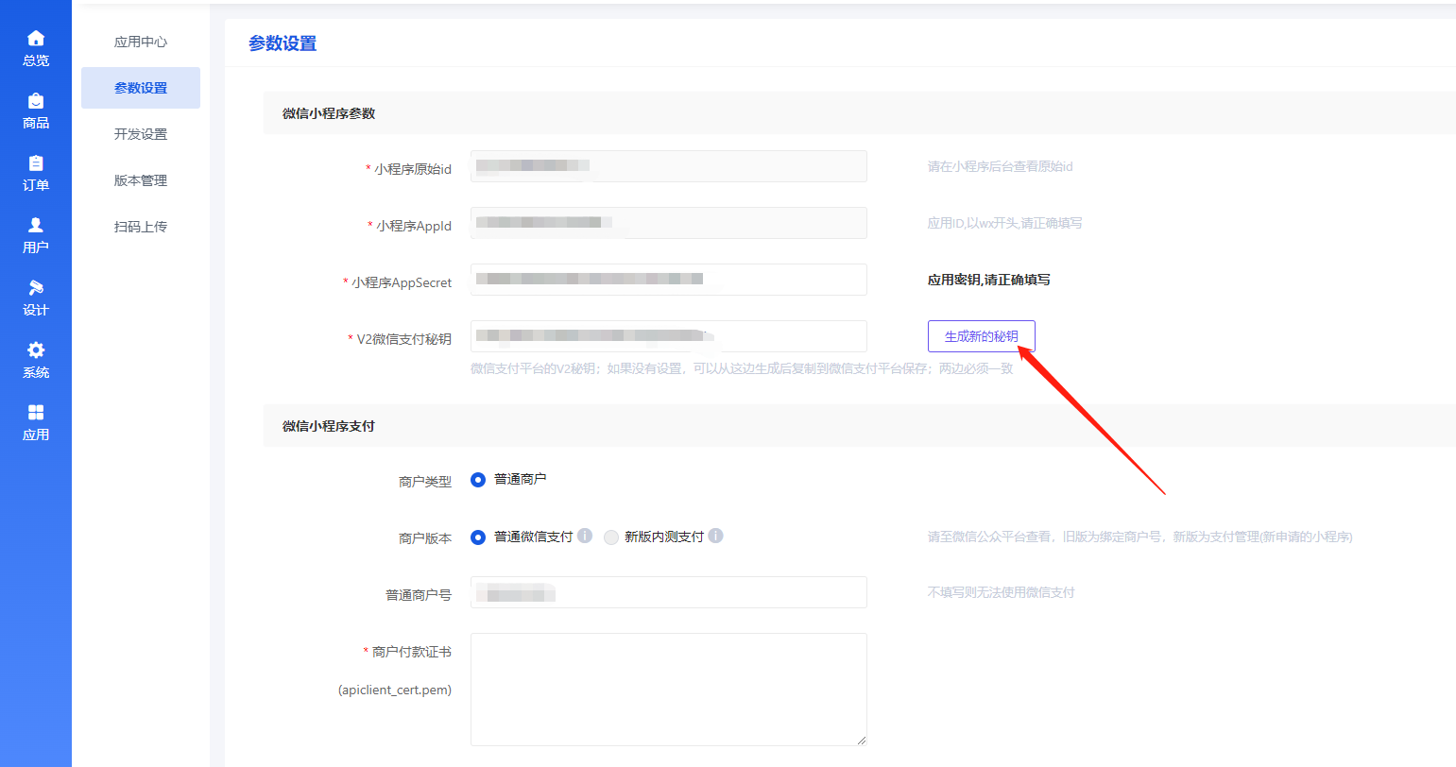Open 扫码上传 in the side menu

pos(141,227)
